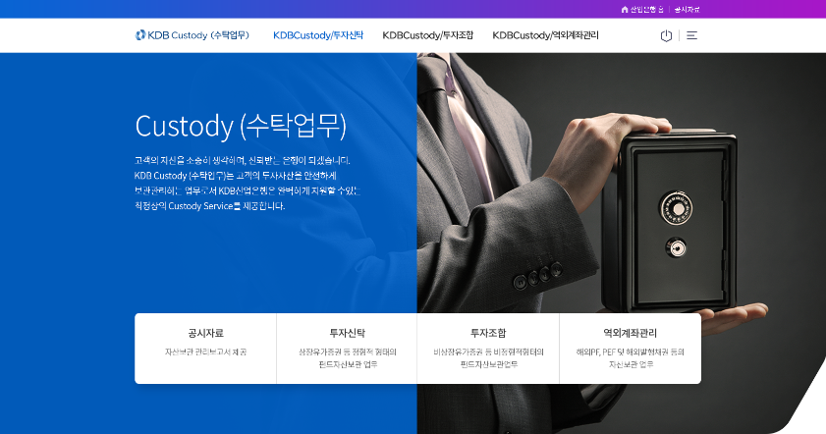826x434 pixels.
Task: Click the '자산보관 관리보고서 제공' description text
Action: tap(205, 352)
